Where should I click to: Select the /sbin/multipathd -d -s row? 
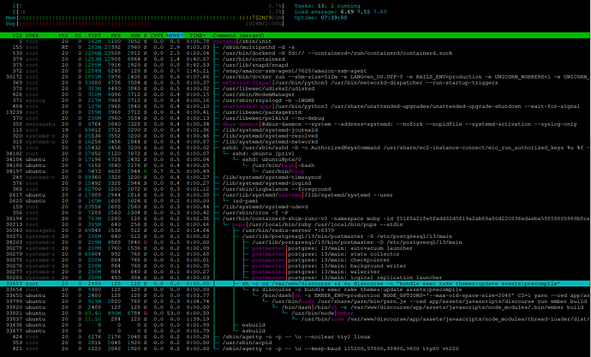[x=295, y=47]
